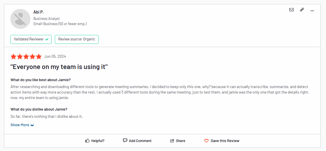Image resolution: width=326 pixels, height=151 pixels.
Task: Select Add Comment
Action: 140,141
